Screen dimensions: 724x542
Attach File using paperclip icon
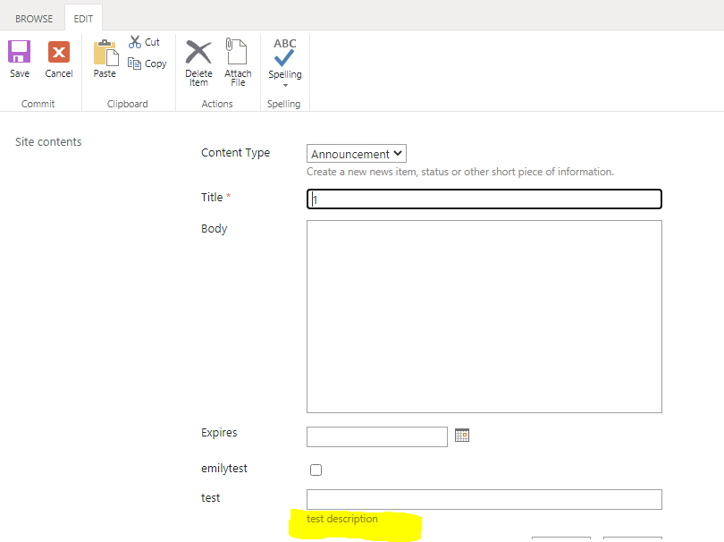pos(236,51)
